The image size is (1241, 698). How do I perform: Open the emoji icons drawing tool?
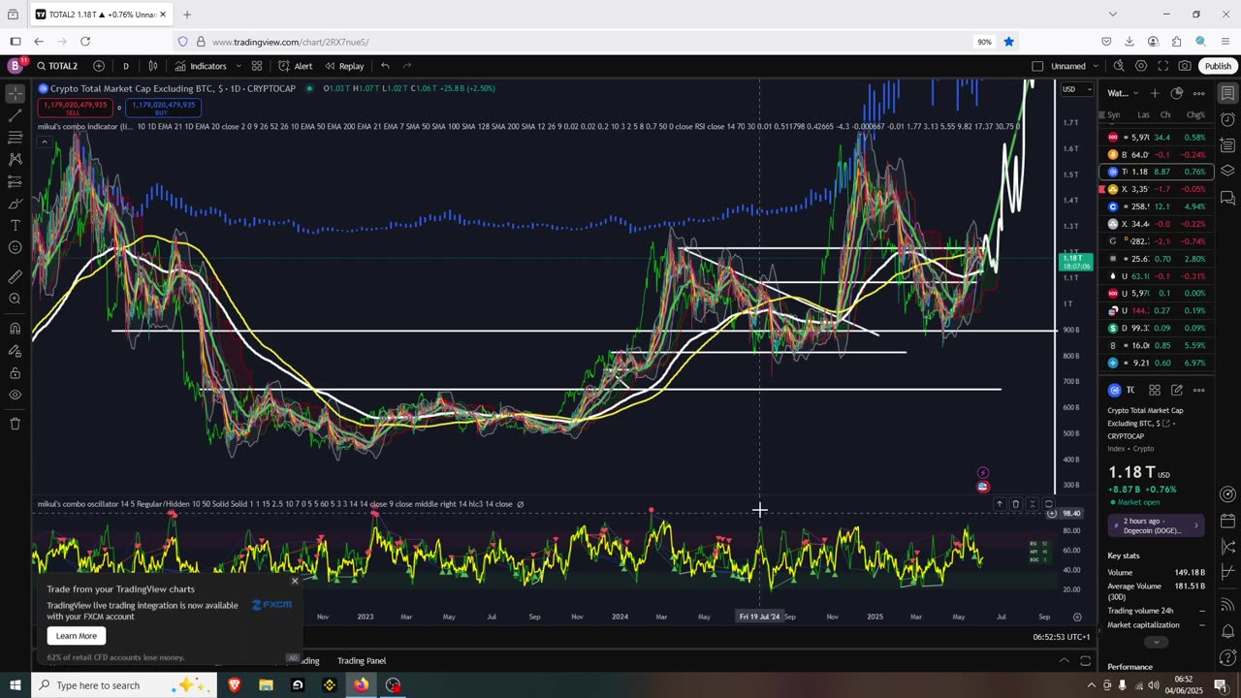(x=16, y=248)
